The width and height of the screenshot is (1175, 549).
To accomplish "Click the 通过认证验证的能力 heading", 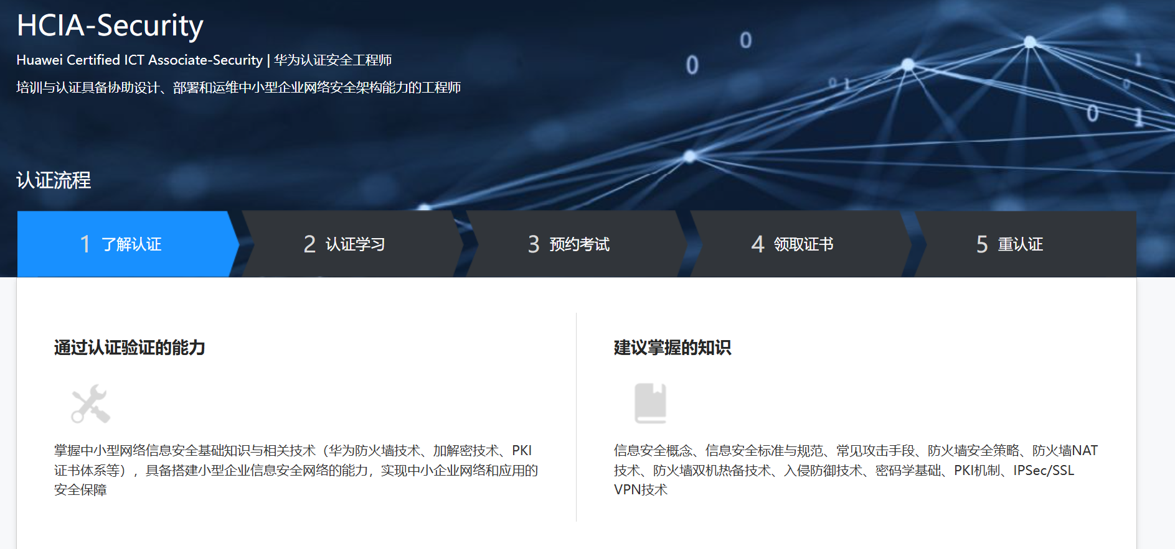I will 130,348.
